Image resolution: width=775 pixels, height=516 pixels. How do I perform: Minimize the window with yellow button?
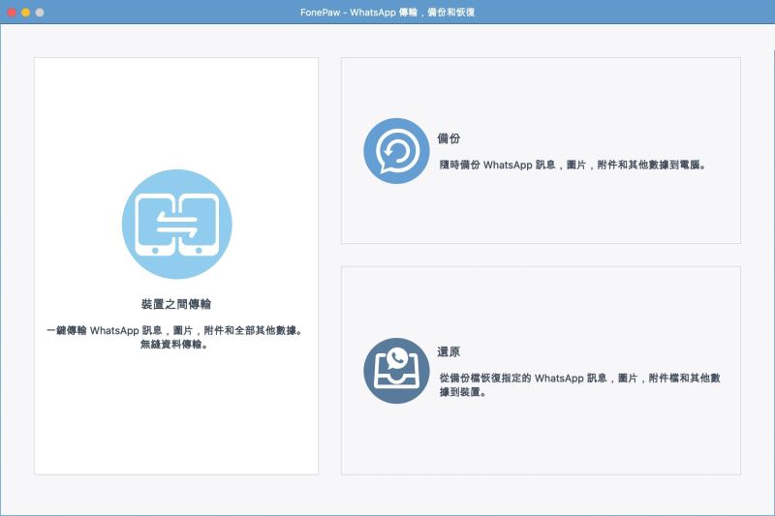point(26,13)
